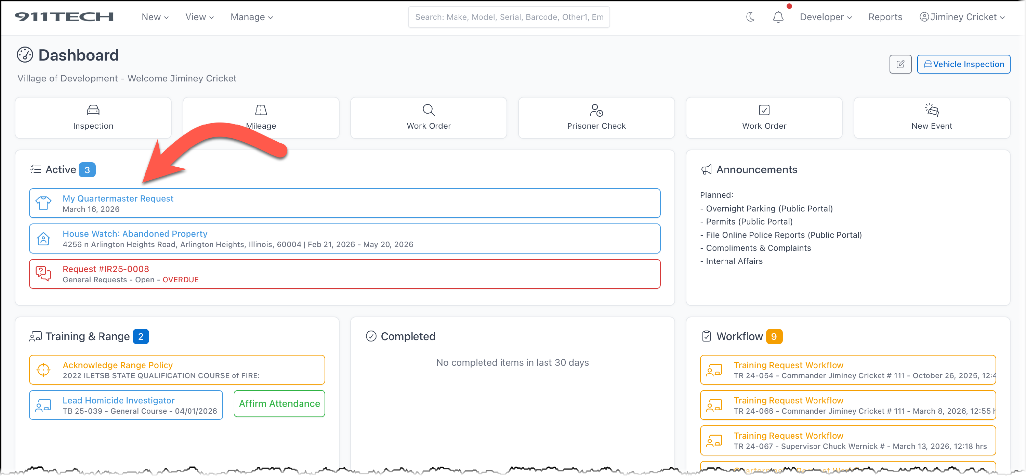
Task: Open notifications bell icon
Action: tap(778, 17)
